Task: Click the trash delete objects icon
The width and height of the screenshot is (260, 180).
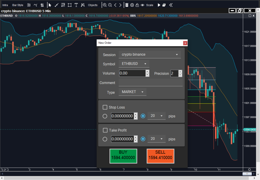Action: tap(127, 5)
